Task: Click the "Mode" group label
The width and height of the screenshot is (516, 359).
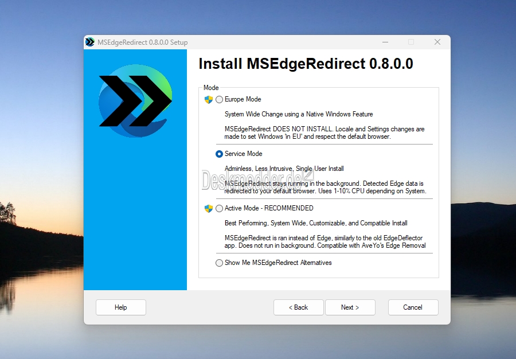Action: [x=211, y=88]
